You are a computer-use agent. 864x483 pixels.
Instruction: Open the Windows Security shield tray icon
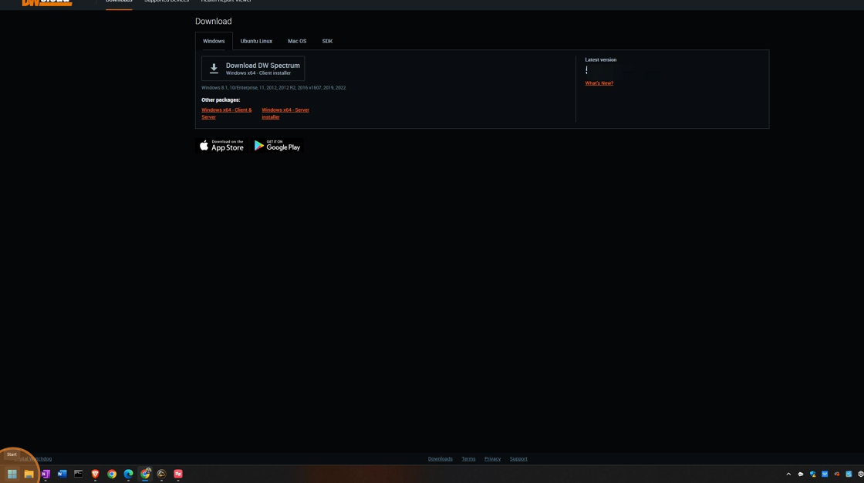point(813,474)
